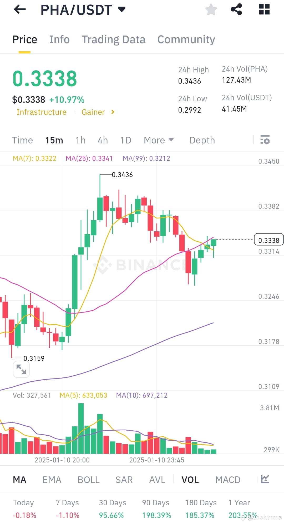Select the 1h timeframe
Viewport: 284px width, 523px height.
(80, 140)
